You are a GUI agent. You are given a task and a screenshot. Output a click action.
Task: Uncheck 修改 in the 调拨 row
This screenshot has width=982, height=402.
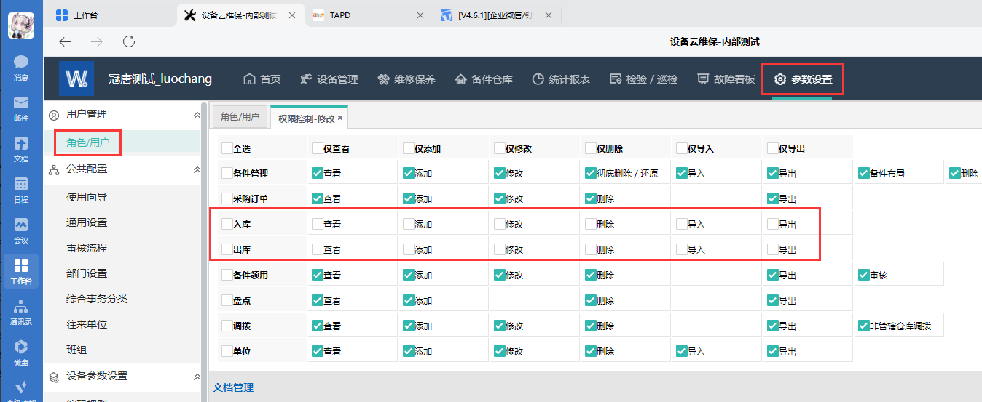pyautogui.click(x=500, y=326)
